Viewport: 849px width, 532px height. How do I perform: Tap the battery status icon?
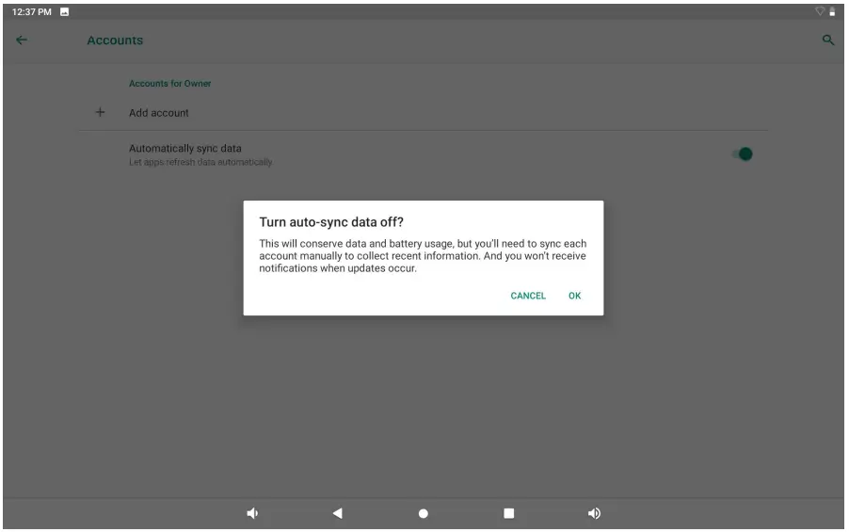[x=832, y=11]
